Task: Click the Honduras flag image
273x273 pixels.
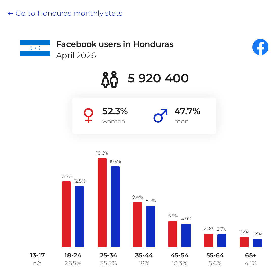Action: coord(35,48)
